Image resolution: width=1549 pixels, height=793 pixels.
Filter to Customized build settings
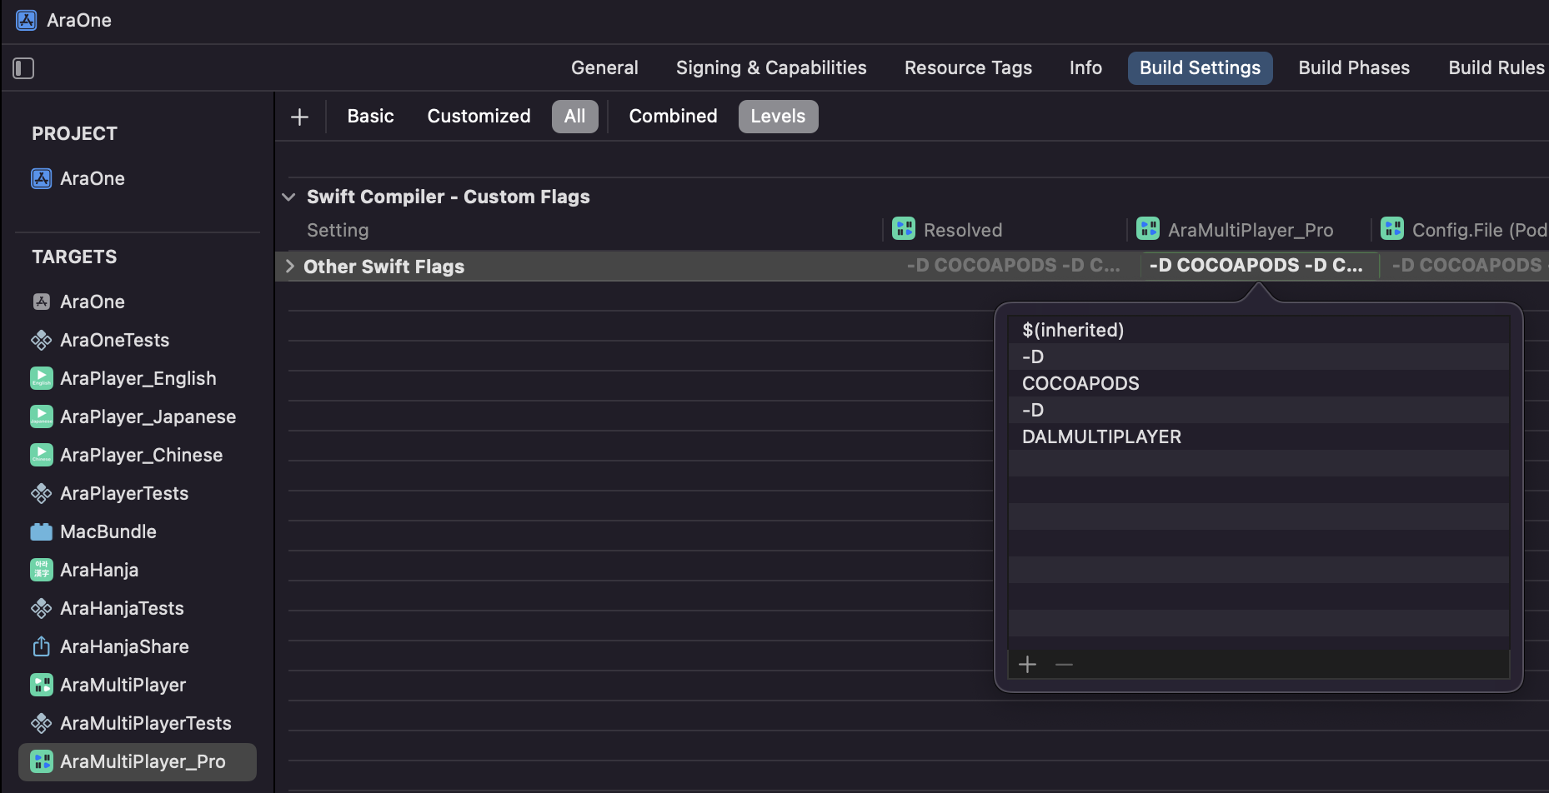coord(479,117)
